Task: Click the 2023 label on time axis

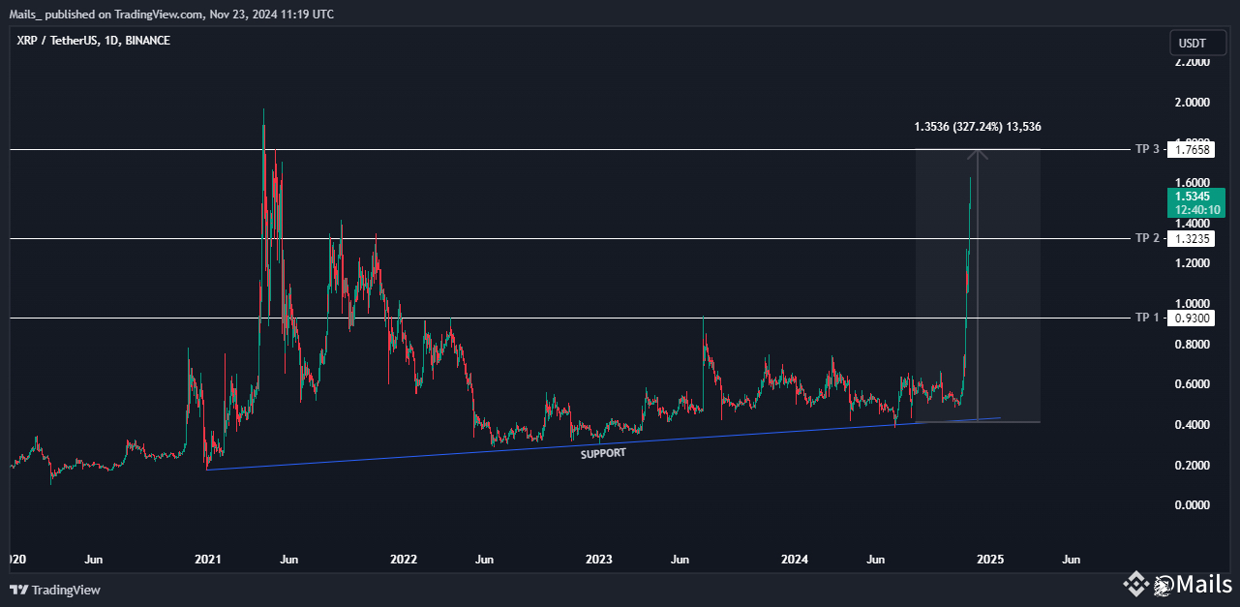Action: 599,560
